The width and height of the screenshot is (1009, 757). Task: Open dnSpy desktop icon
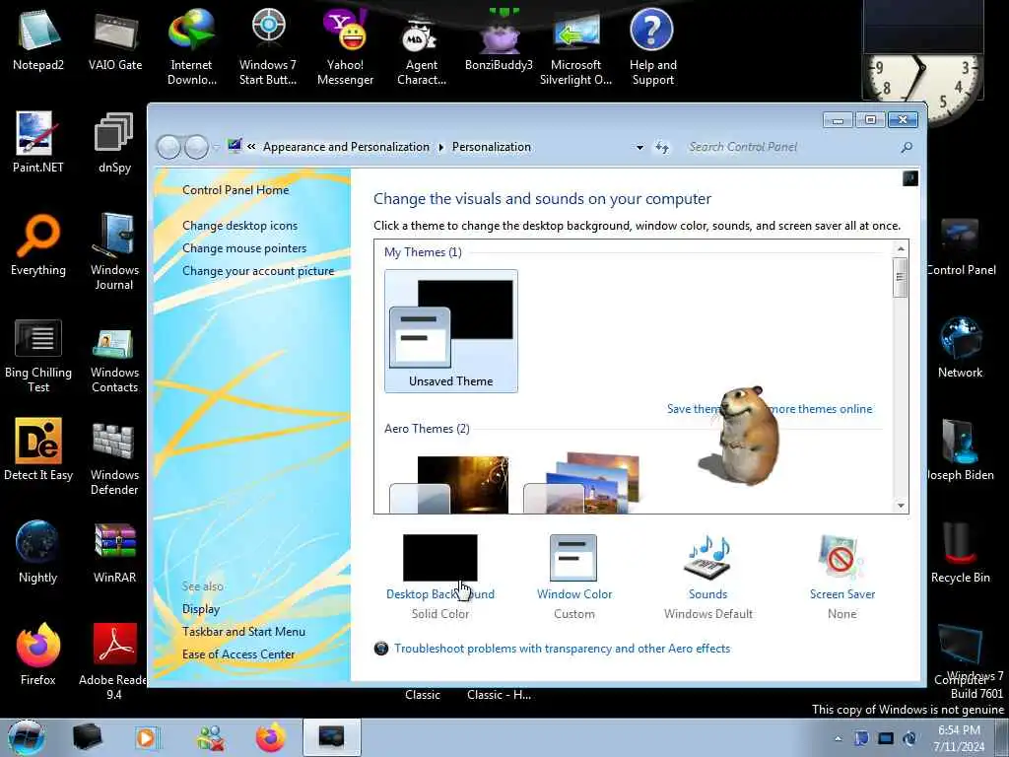click(x=114, y=143)
